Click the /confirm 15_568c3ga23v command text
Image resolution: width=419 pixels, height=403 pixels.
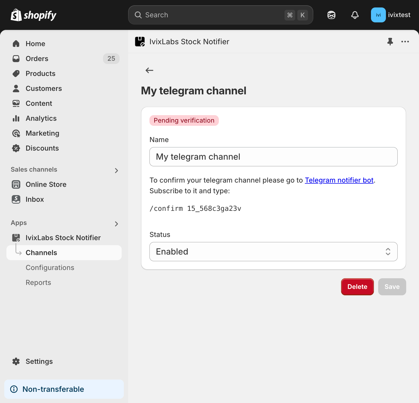195,208
